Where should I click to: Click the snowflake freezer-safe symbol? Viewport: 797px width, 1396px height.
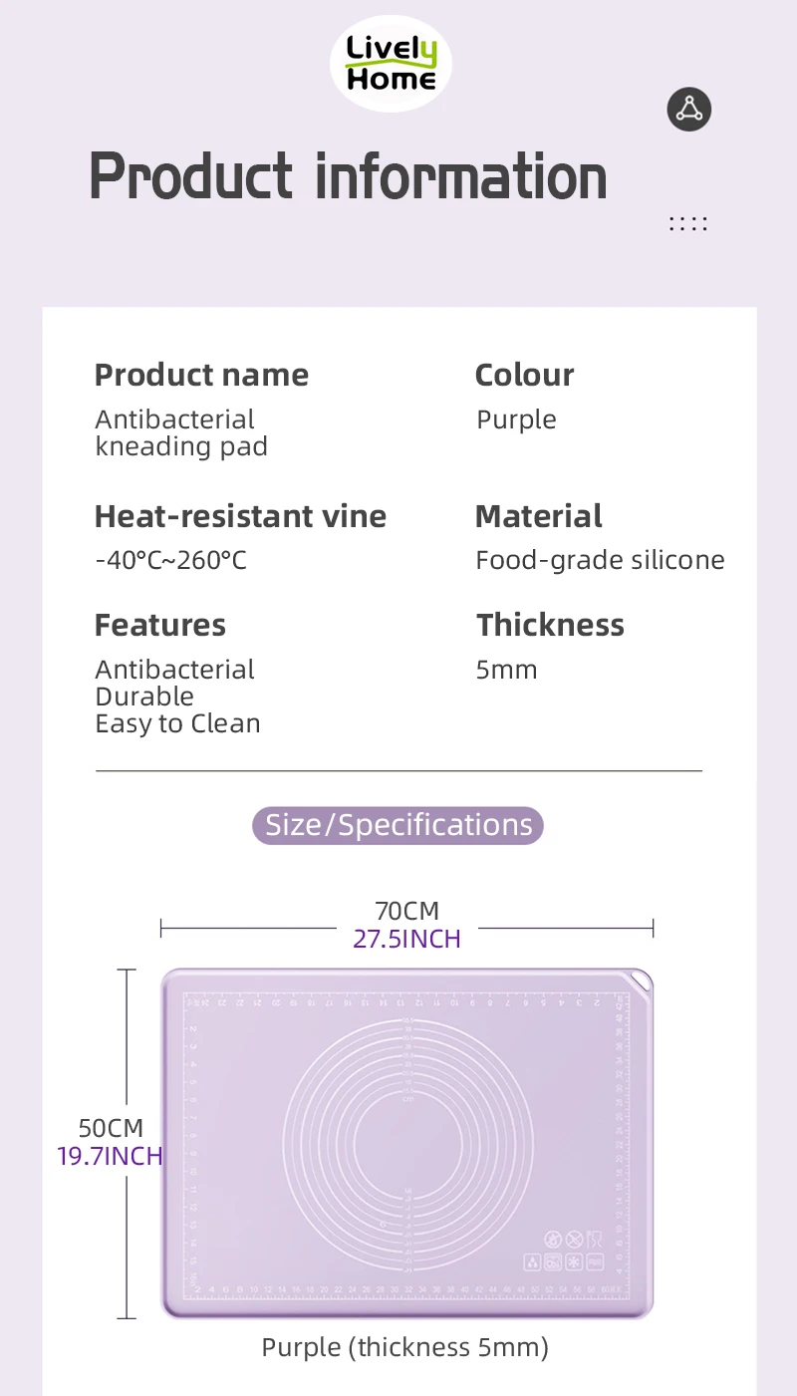(574, 1262)
